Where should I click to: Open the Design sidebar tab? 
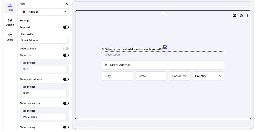[10, 22]
